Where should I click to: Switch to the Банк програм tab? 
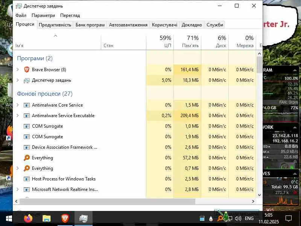90,25
